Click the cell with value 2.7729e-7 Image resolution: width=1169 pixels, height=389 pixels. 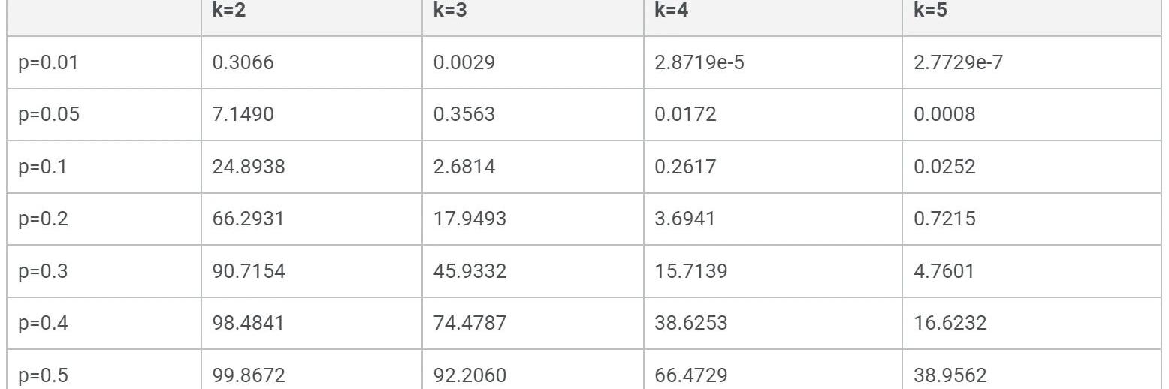pos(1032,62)
